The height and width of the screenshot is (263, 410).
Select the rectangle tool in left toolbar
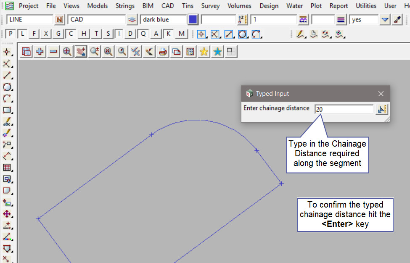[x=7, y=110]
